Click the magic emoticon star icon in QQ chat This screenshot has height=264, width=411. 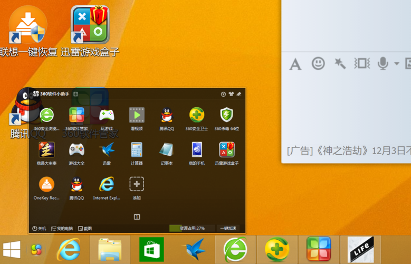(x=340, y=63)
